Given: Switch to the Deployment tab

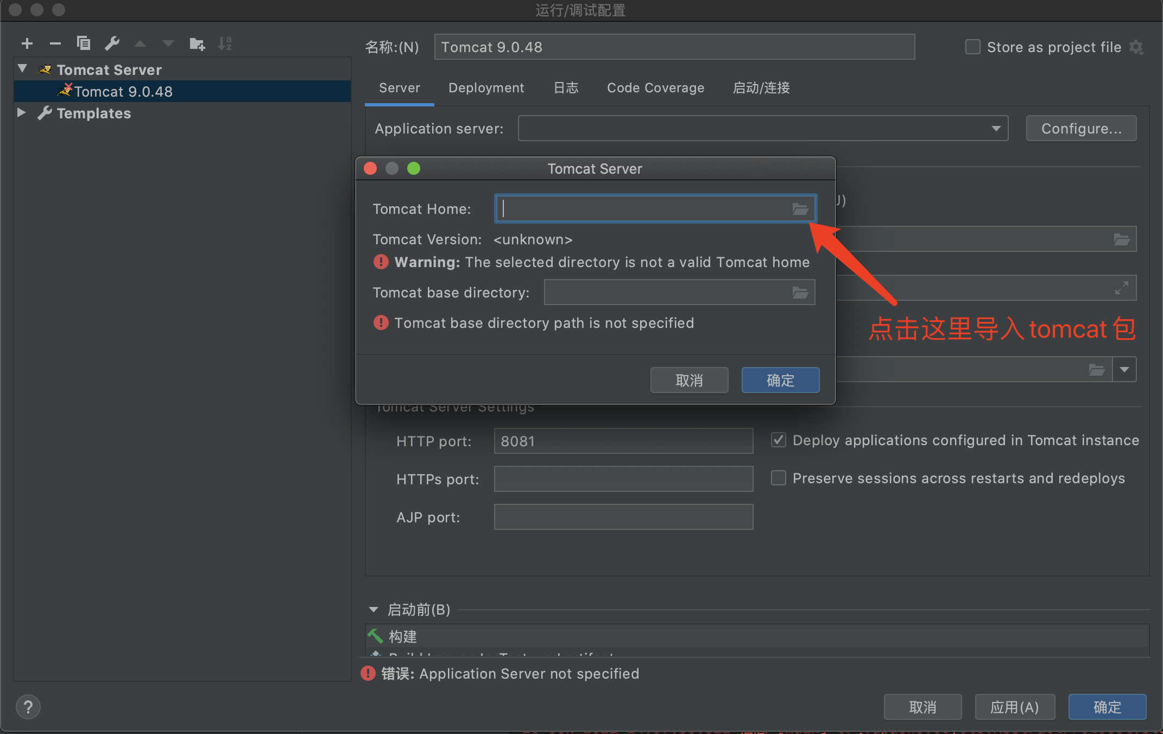Looking at the screenshot, I should [x=486, y=88].
